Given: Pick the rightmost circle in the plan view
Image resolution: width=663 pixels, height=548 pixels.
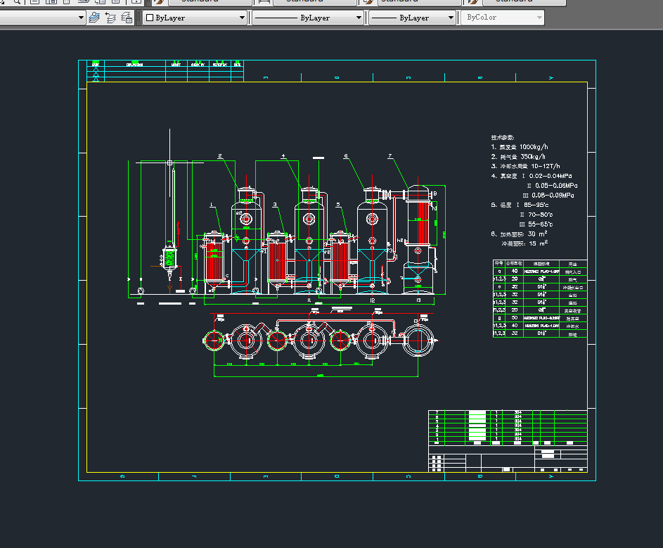Looking at the screenshot, I should coord(418,340).
